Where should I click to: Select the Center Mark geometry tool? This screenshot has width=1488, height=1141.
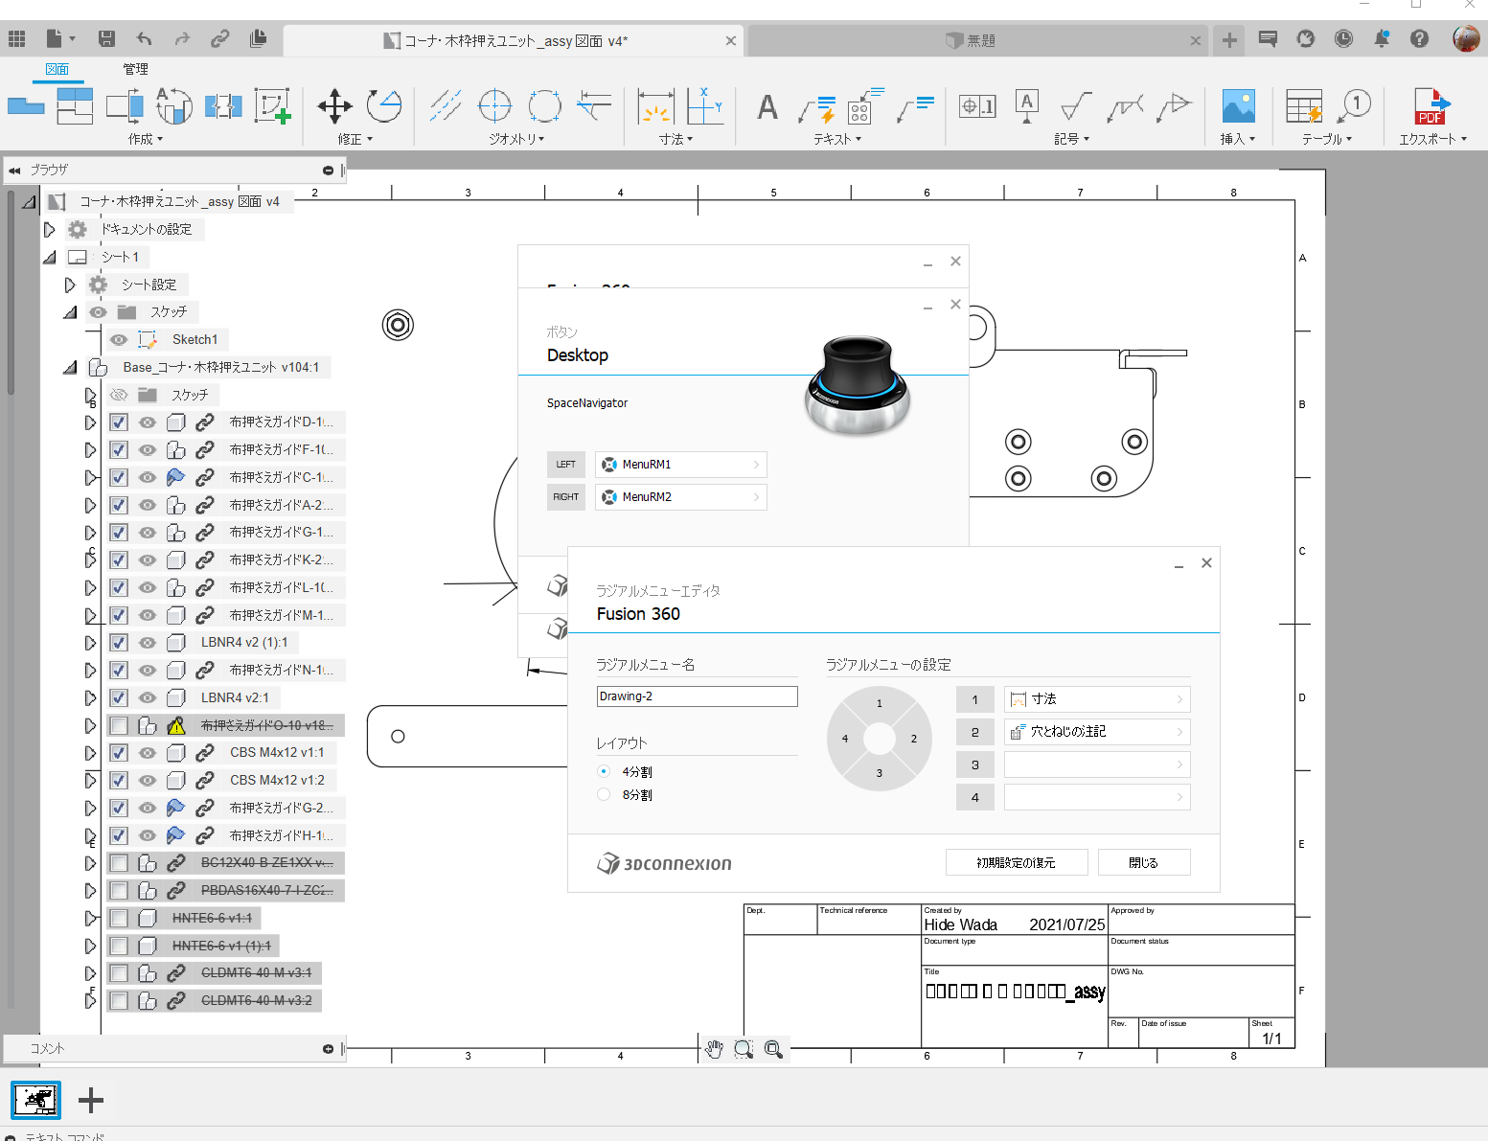(x=494, y=106)
